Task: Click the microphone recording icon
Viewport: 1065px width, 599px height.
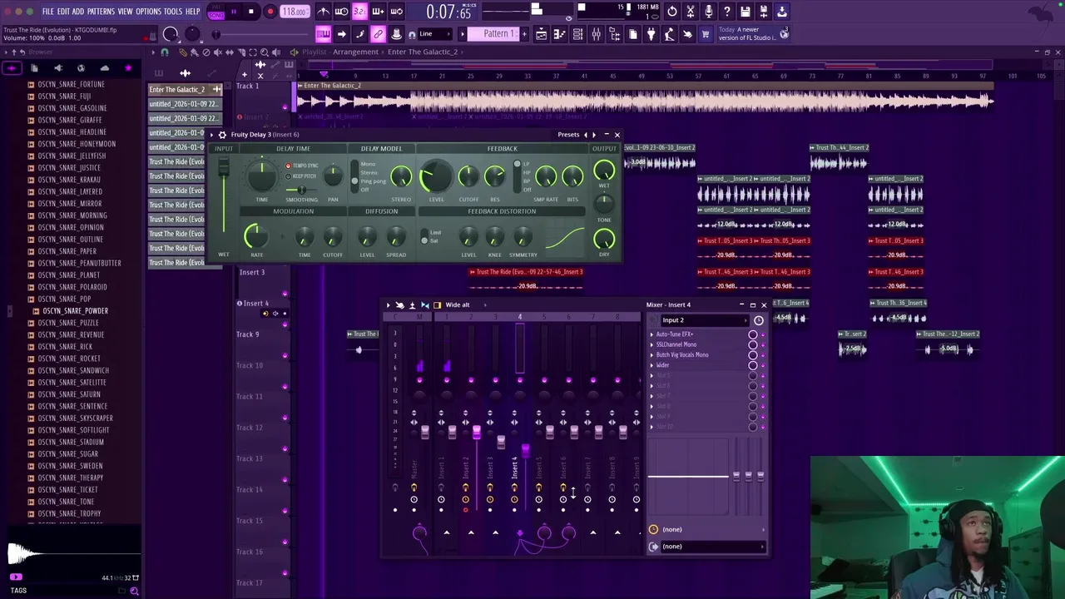Action: (708, 12)
